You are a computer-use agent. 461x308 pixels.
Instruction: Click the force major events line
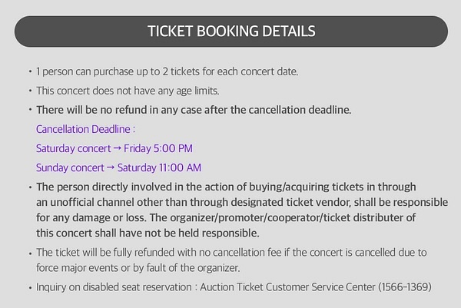click(138, 268)
